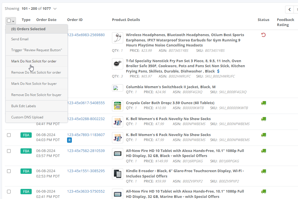Click the Crayola Bath Dropz product thumbnail
This screenshot has width=298, height=199.
click(x=117, y=106)
